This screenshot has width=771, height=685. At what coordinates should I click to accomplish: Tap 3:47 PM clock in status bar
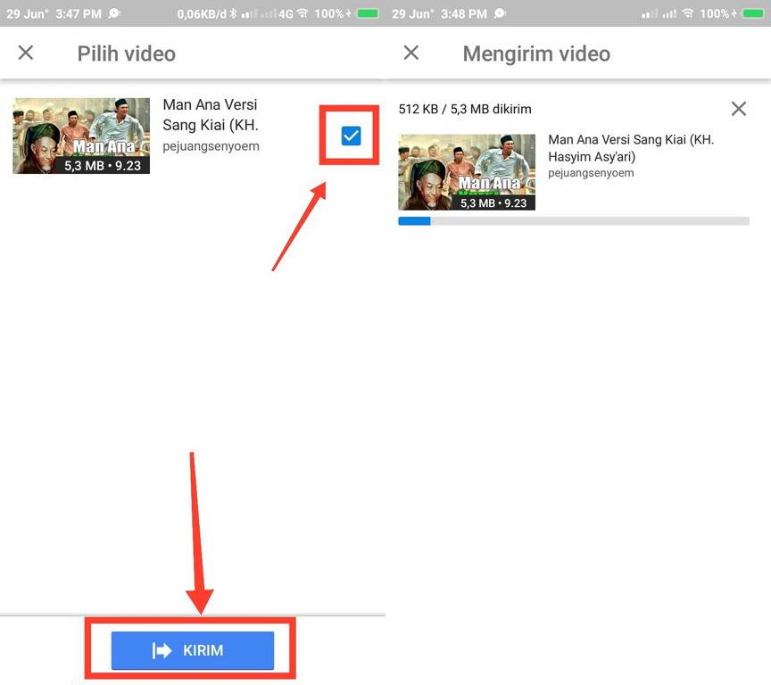click(x=79, y=13)
